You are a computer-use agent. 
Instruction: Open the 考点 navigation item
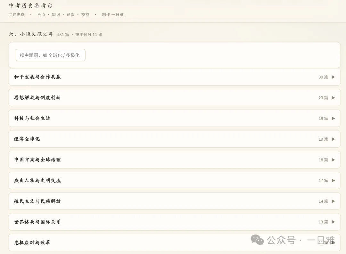pos(41,14)
